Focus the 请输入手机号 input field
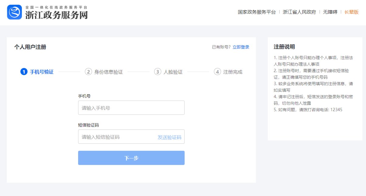The image size is (366, 196). [131, 108]
